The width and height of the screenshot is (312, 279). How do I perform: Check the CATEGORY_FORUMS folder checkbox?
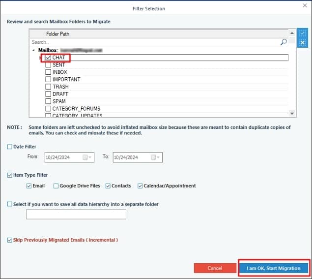click(48, 109)
